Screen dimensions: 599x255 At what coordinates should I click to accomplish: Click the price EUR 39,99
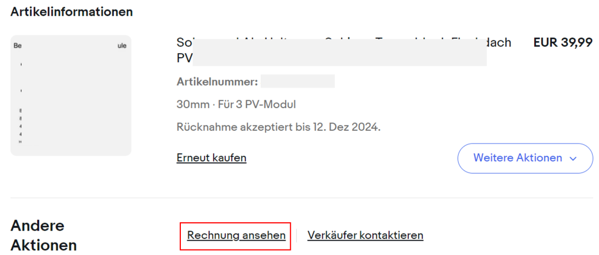click(563, 43)
